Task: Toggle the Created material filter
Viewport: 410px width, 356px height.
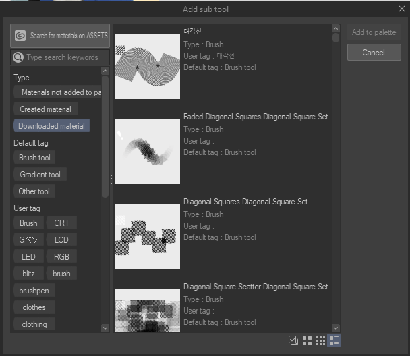Action: coord(45,109)
